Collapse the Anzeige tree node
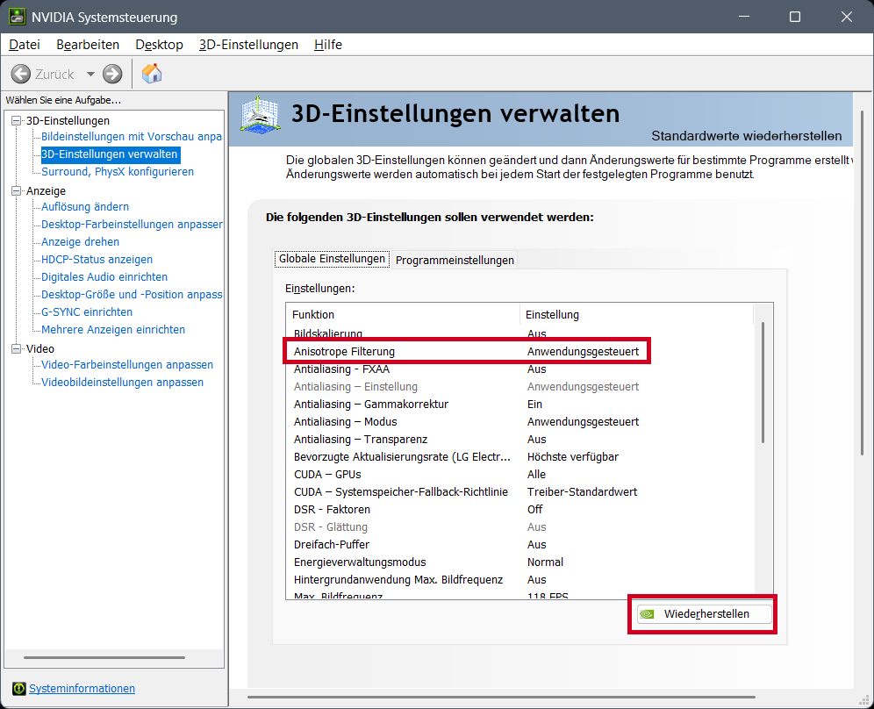Viewport: 874px width, 709px height. pos(16,190)
